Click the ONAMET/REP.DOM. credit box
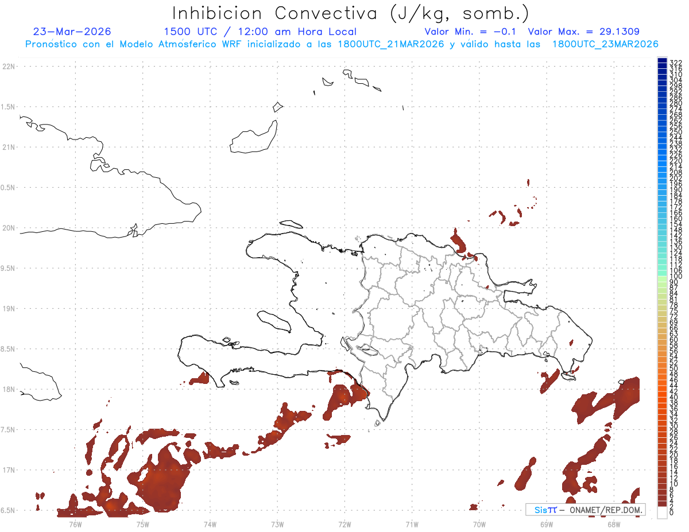 [585, 510]
